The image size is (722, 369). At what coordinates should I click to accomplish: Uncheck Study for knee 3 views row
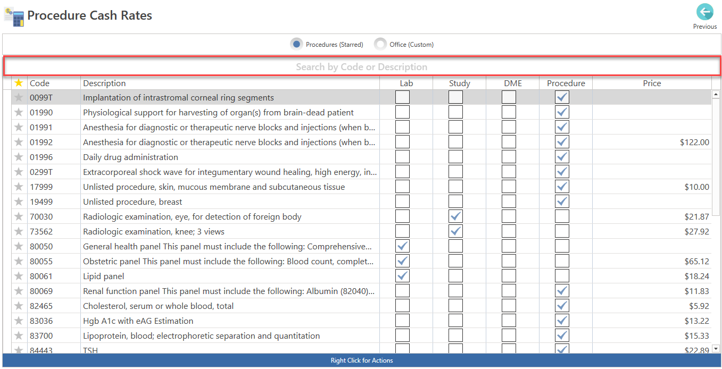coord(456,231)
